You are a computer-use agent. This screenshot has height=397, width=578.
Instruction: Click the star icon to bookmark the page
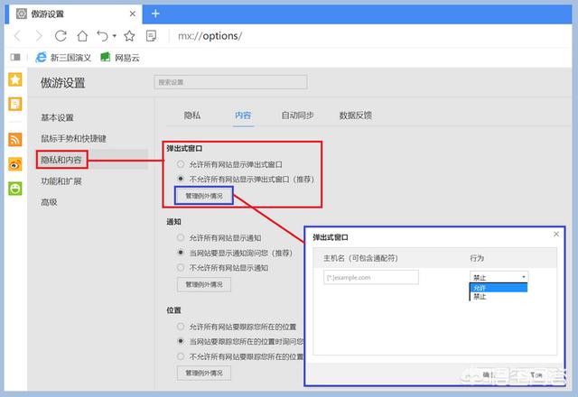coord(129,36)
